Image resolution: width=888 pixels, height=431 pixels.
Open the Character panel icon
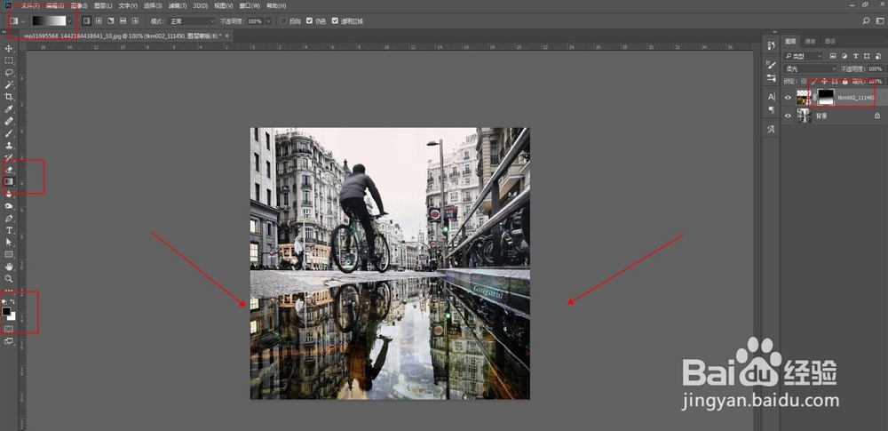click(x=772, y=97)
